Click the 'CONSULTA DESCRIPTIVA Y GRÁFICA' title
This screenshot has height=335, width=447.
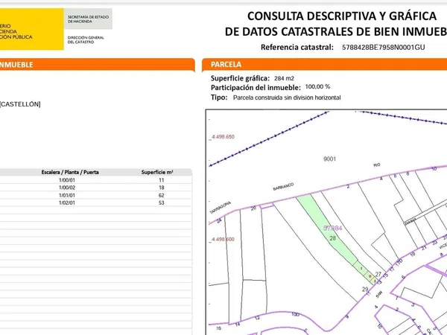pyautogui.click(x=342, y=16)
